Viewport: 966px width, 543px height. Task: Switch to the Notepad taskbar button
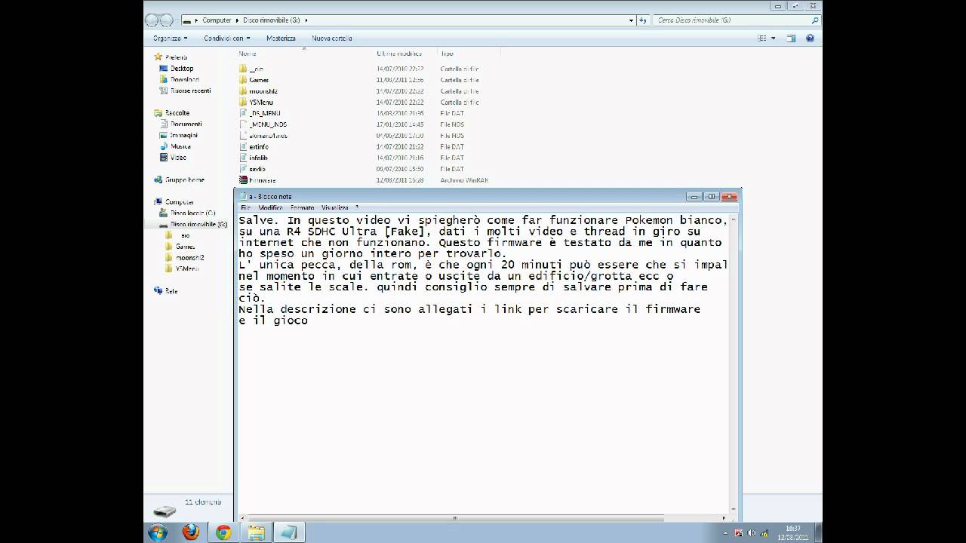tap(289, 532)
